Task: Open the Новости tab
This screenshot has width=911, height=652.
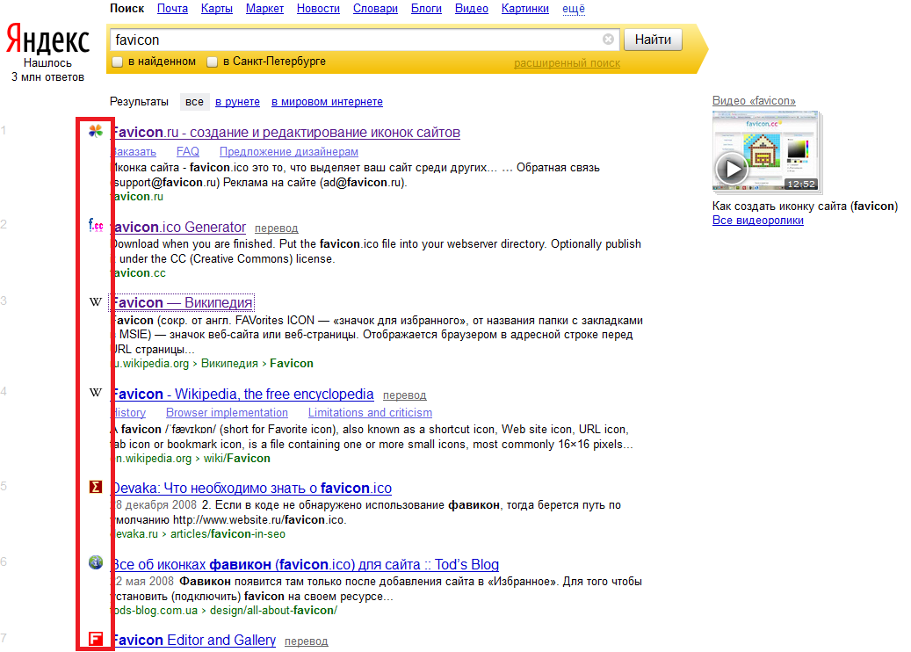Action: pos(318,9)
